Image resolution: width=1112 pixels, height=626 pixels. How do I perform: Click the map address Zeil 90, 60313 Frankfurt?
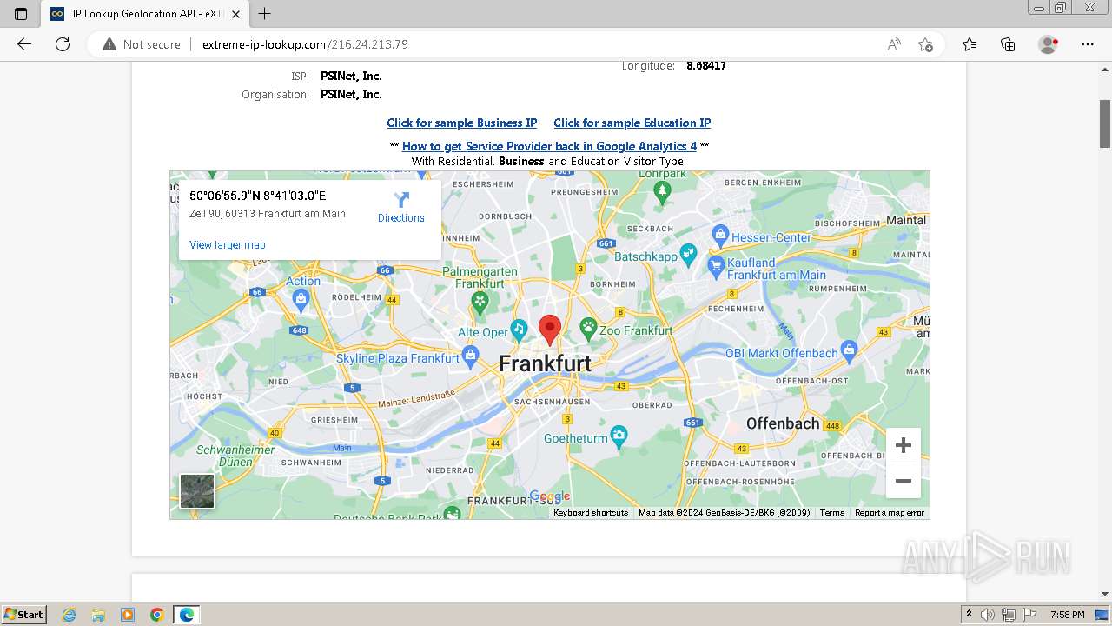coord(268,214)
